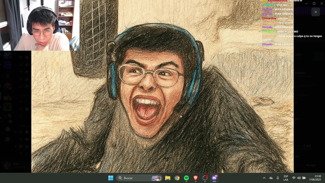Minimize the Discord window
Screen dimensions: 325x183
tap(306, 3)
